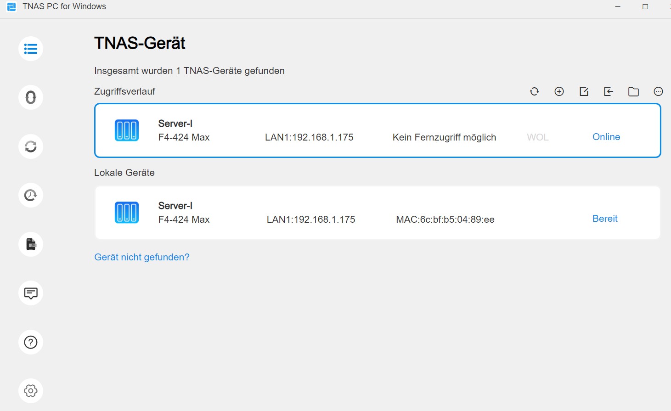Screen dimensions: 671x411
Task: Open the more options ellipsis icon
Action: pos(658,91)
